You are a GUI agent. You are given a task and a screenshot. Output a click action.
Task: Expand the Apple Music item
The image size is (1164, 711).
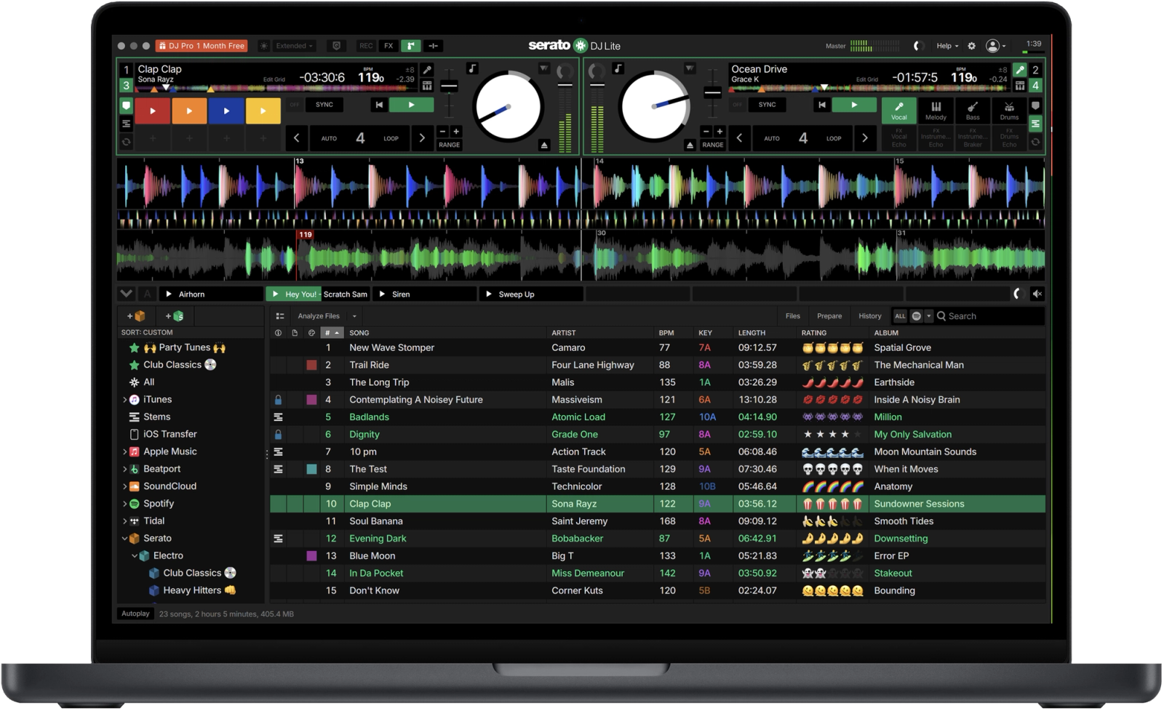pos(124,452)
